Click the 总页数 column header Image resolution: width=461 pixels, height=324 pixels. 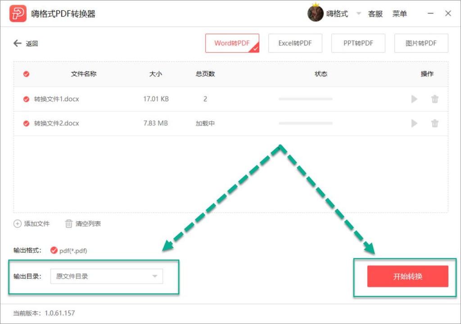pos(205,74)
